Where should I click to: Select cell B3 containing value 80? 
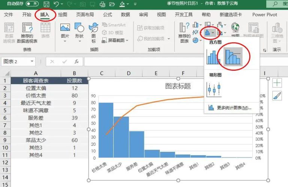pos(74,95)
